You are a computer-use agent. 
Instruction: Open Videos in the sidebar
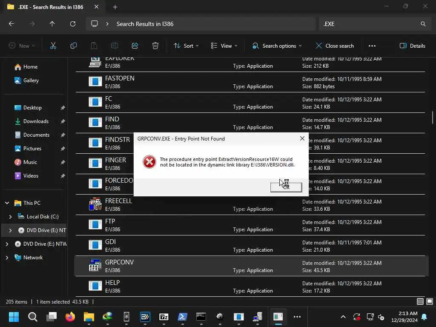click(x=31, y=176)
